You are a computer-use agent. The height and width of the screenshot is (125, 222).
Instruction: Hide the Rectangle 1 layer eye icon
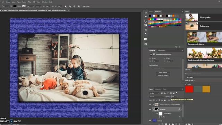pos(150,109)
